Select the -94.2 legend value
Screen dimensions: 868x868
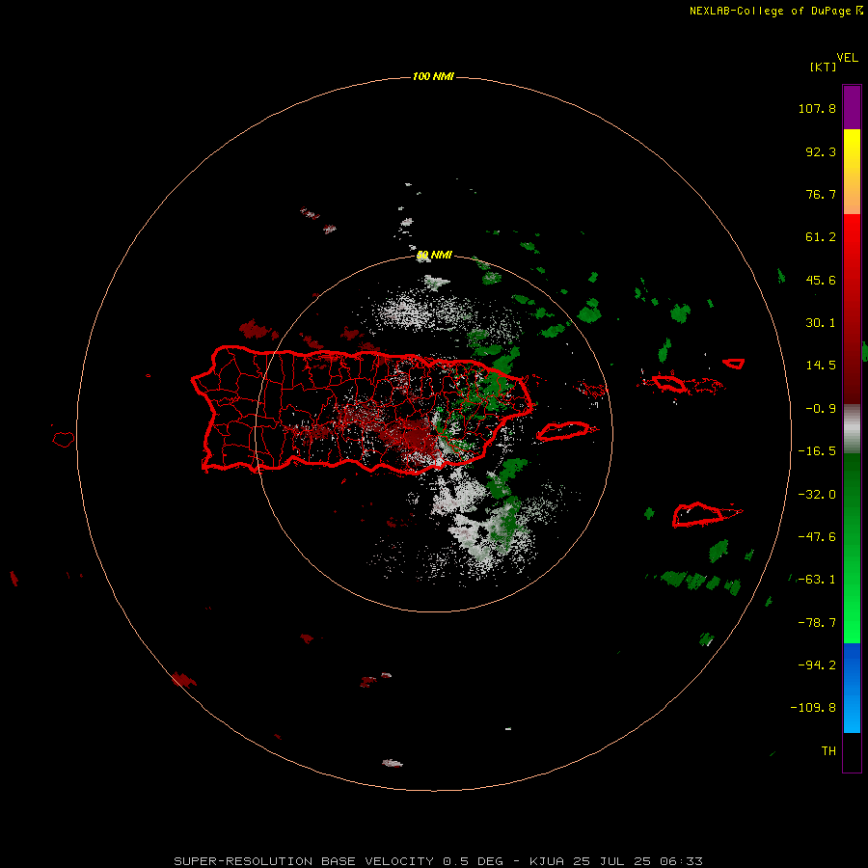[817, 665]
